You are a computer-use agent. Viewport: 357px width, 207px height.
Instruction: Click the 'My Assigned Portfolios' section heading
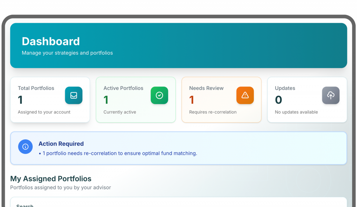coord(51,179)
